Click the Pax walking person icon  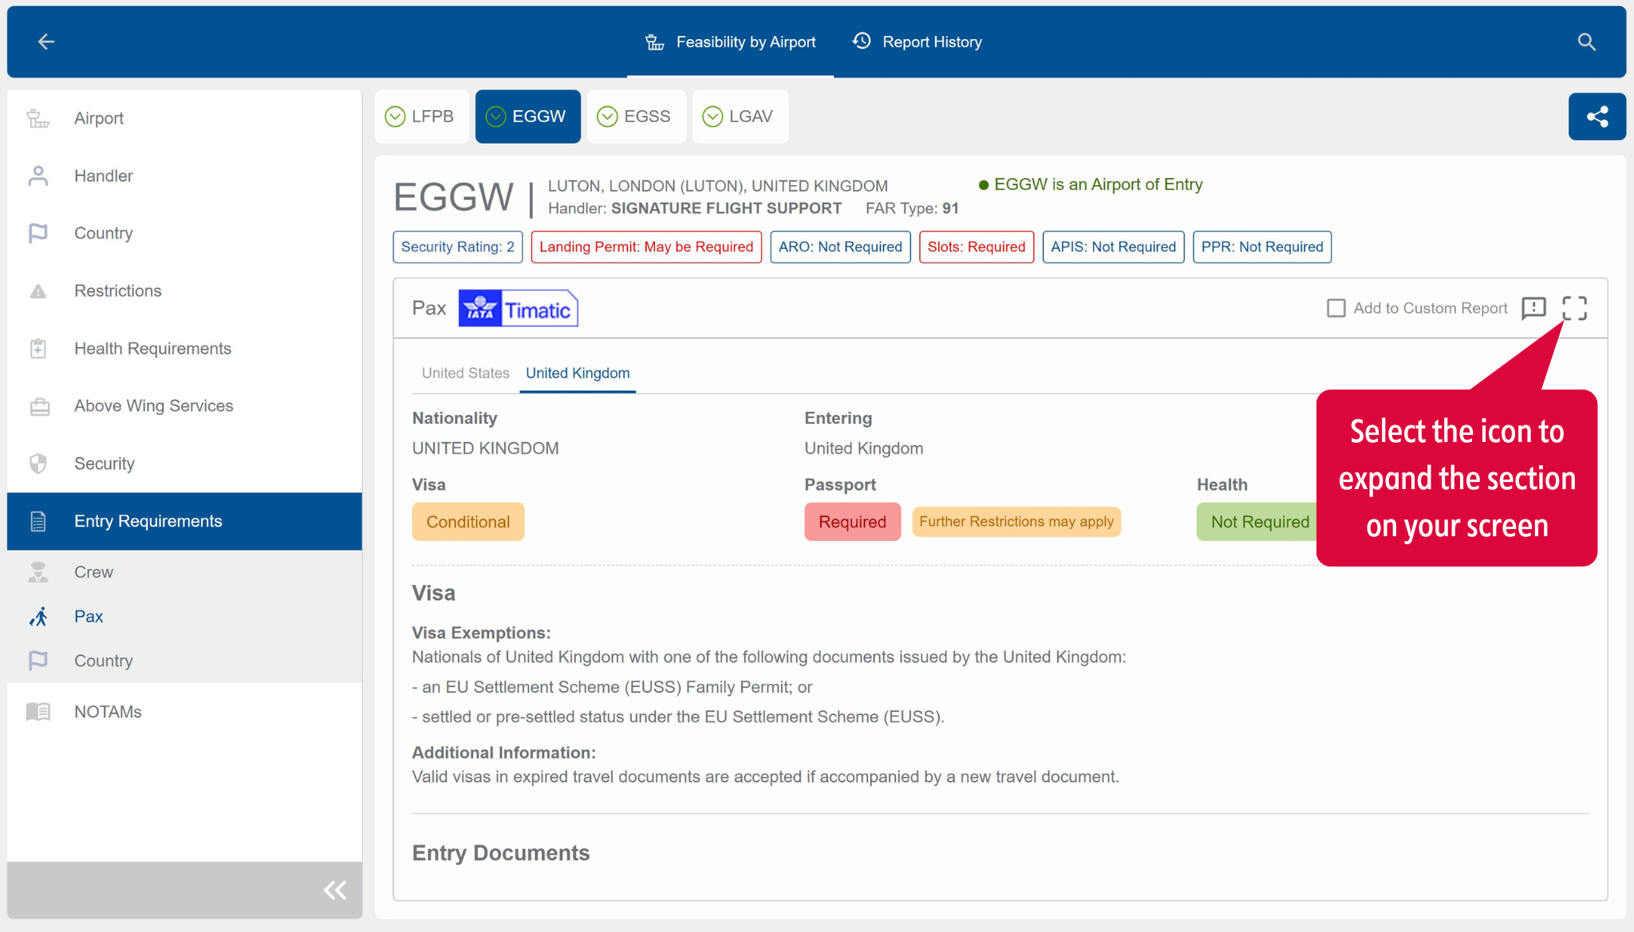coord(38,616)
